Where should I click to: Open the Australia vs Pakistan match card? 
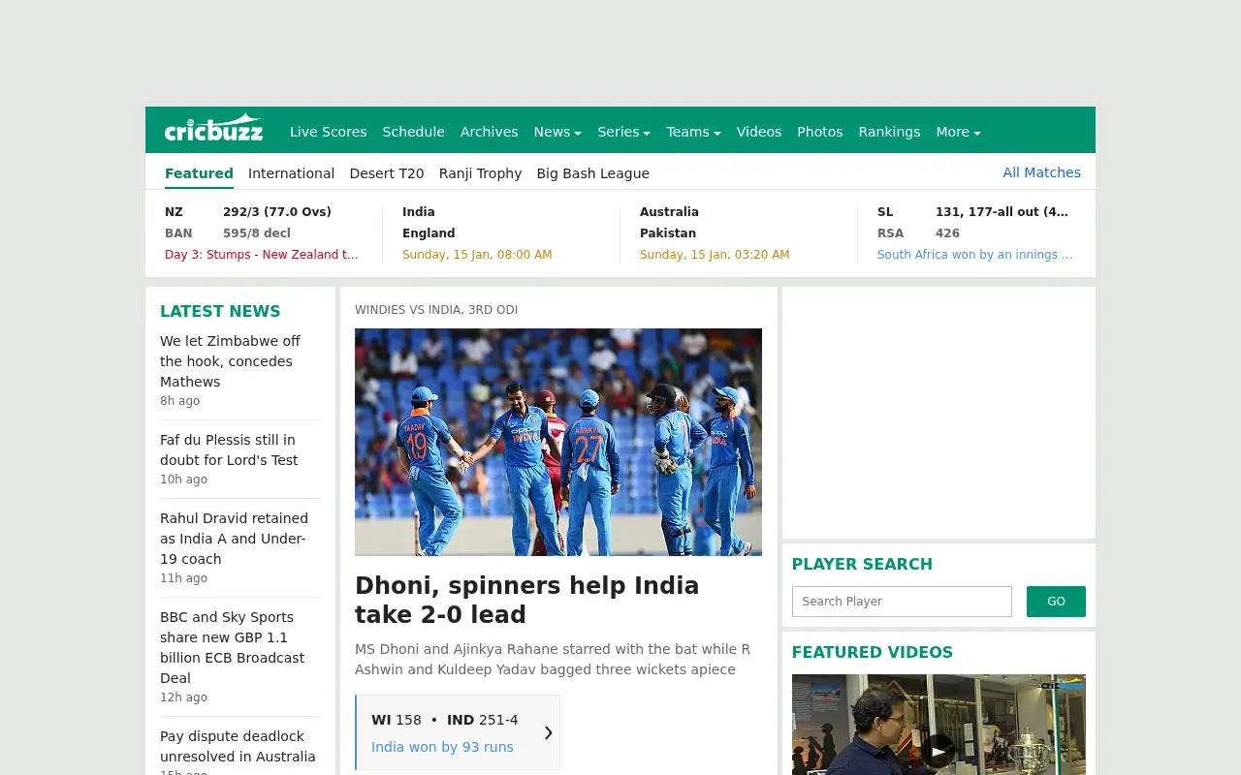pos(739,233)
